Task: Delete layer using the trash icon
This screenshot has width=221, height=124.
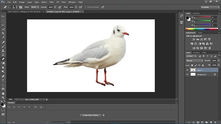Action: click(x=215, y=122)
